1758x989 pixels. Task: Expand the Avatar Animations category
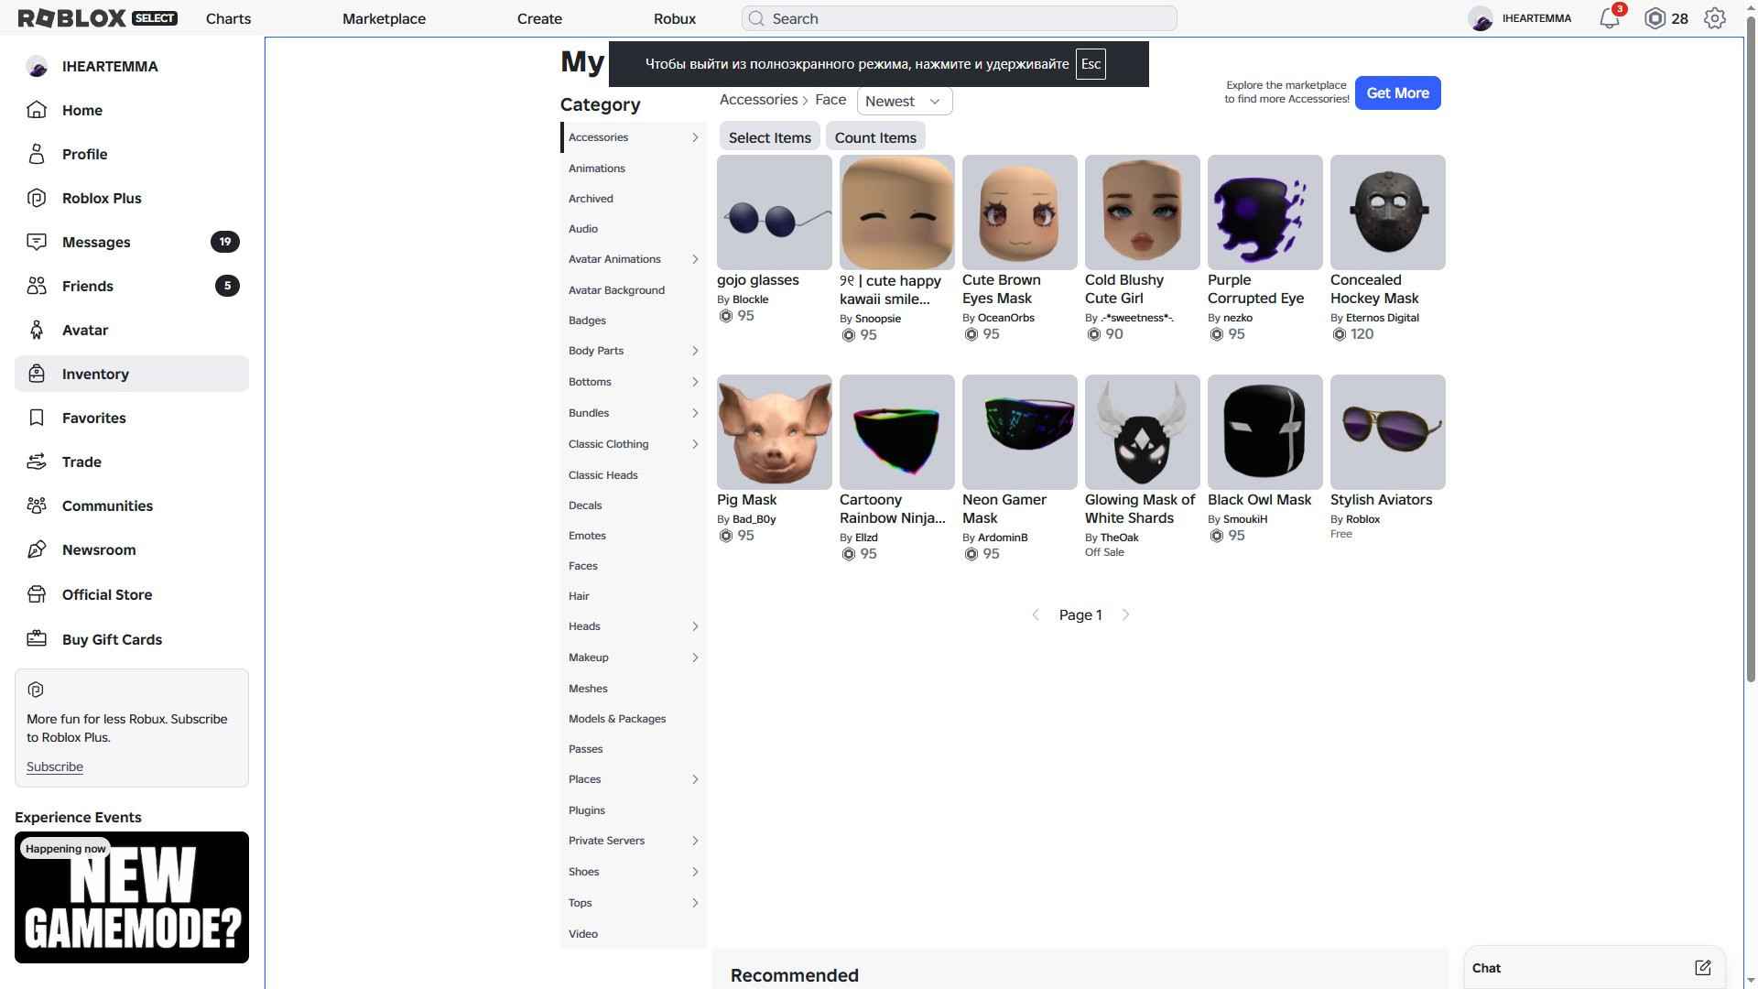coord(695,259)
